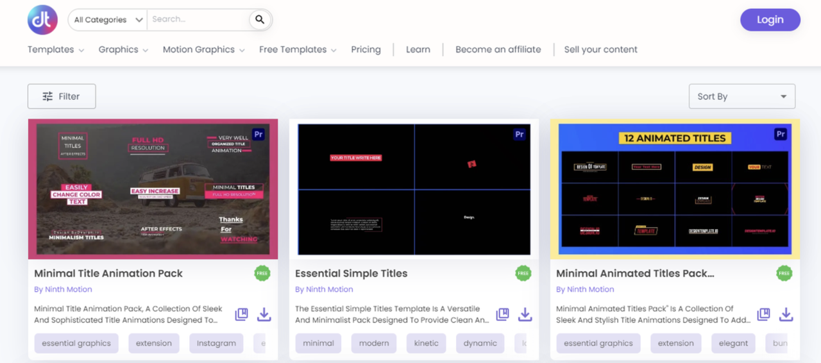Viewport: 821px width, 363px height.
Task: Expand the Free Templates menu
Action: 298,49
